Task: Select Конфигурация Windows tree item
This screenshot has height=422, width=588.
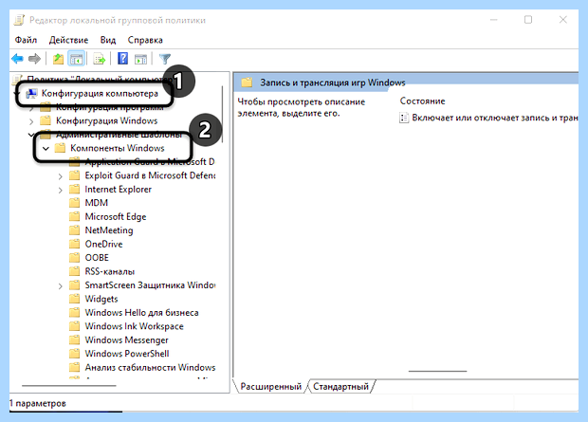Action: pos(107,120)
